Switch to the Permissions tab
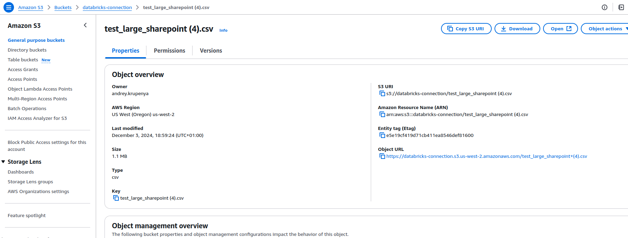This screenshot has width=628, height=238. [x=169, y=51]
